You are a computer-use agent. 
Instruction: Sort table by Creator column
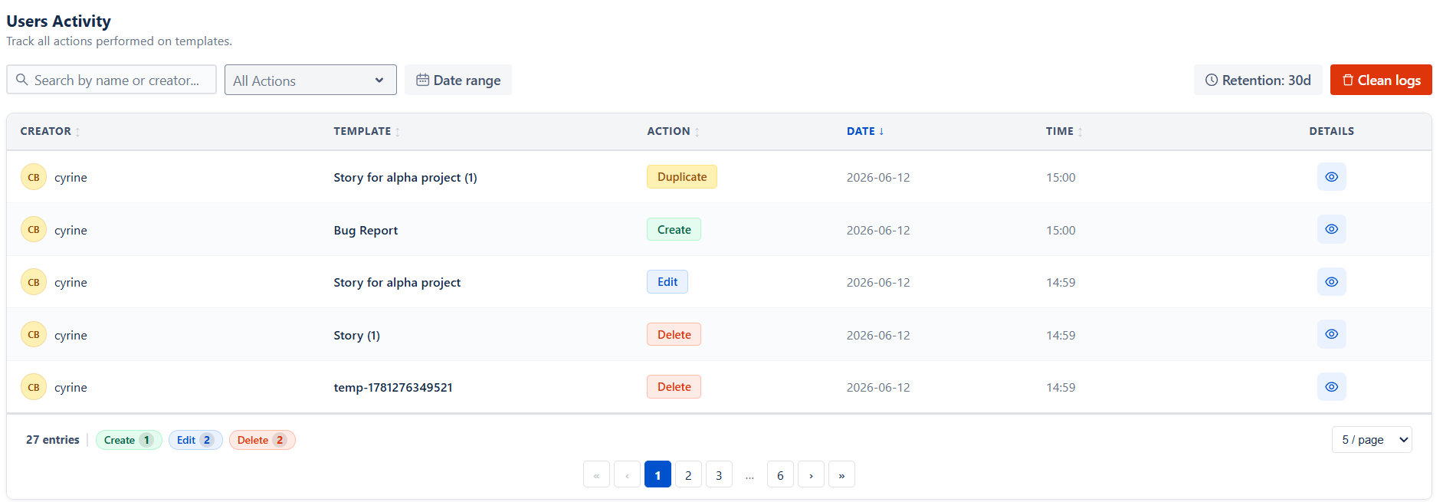point(50,131)
